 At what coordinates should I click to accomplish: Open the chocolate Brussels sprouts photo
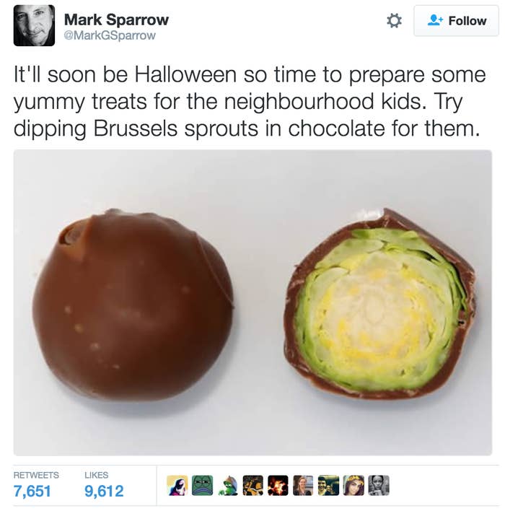click(x=252, y=302)
